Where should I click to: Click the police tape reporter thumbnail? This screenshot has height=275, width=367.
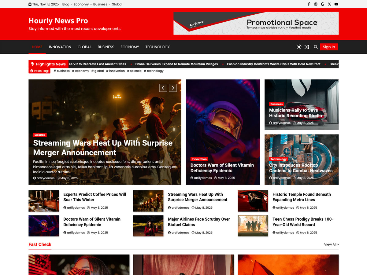148,226
